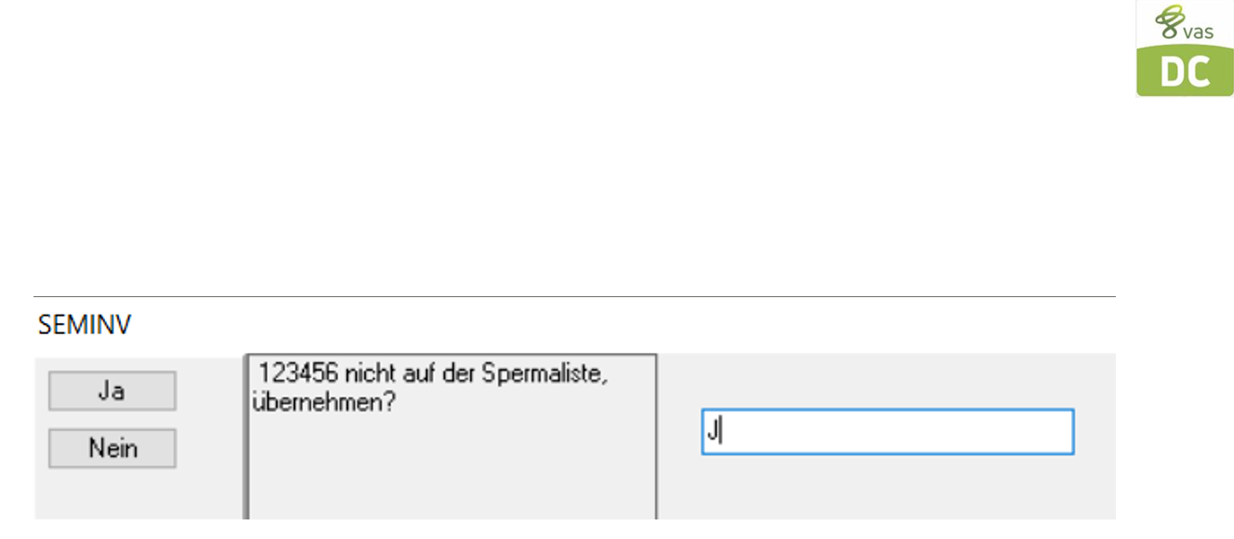Screen dimensions: 1234x539
Task: Click the "vas" text in the logo
Action: [1199, 31]
